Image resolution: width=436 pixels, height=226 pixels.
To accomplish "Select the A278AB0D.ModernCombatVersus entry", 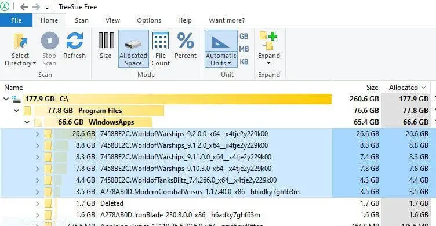I will tap(200, 192).
